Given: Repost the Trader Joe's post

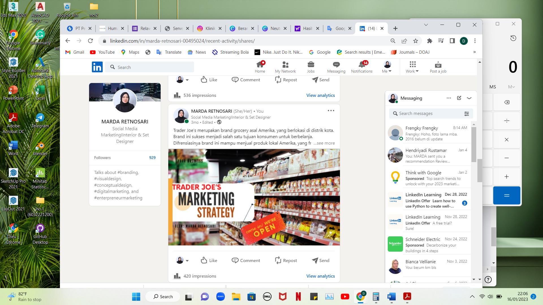Looking at the screenshot, I should (x=286, y=260).
